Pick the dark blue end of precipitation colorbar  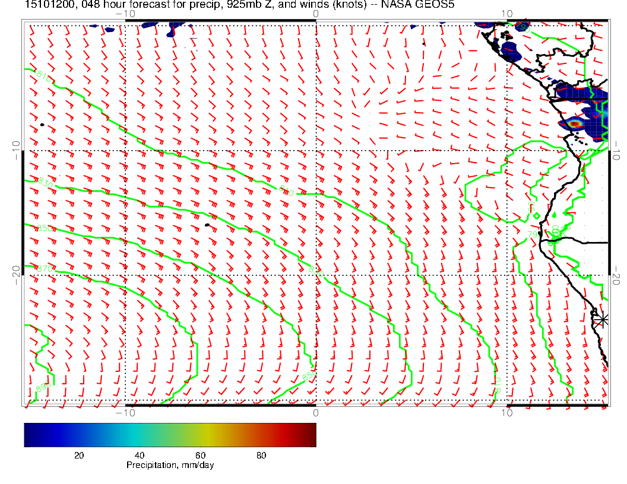point(28,434)
